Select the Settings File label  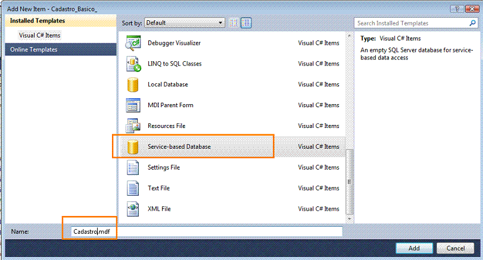pyautogui.click(x=164, y=167)
